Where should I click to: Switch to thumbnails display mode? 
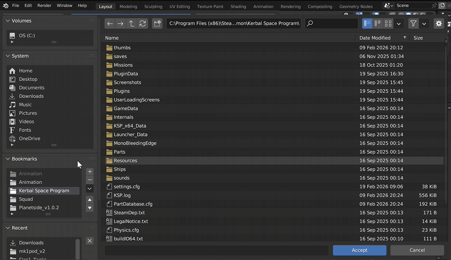(x=388, y=24)
